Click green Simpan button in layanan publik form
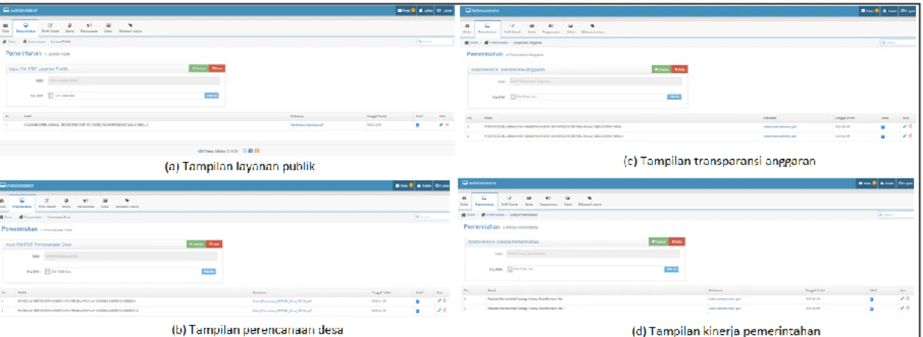The height and width of the screenshot is (337, 923). pyautogui.click(x=198, y=69)
